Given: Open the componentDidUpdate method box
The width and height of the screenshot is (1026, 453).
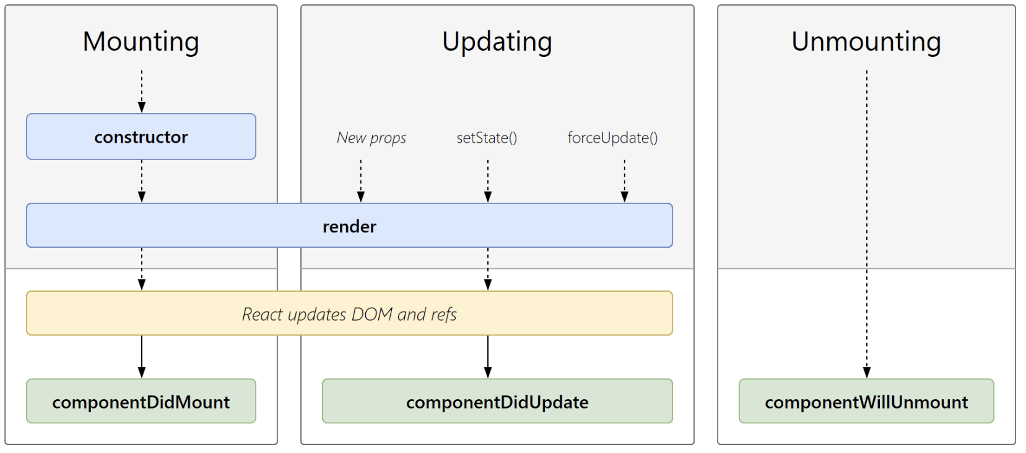Looking at the screenshot, I should tap(497, 401).
